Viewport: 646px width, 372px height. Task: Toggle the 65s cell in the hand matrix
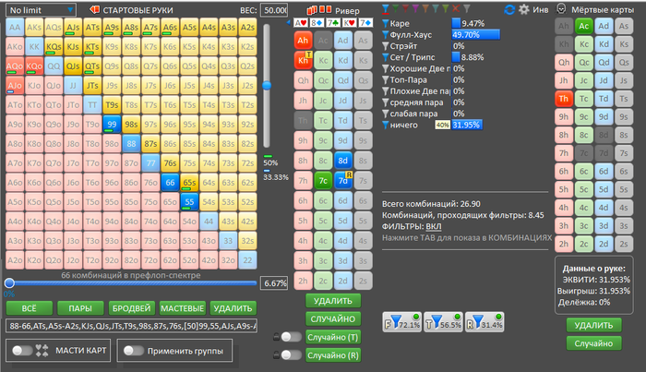coord(189,182)
